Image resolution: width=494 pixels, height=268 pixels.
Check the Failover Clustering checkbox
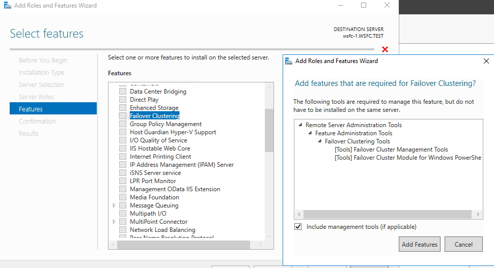(x=123, y=116)
